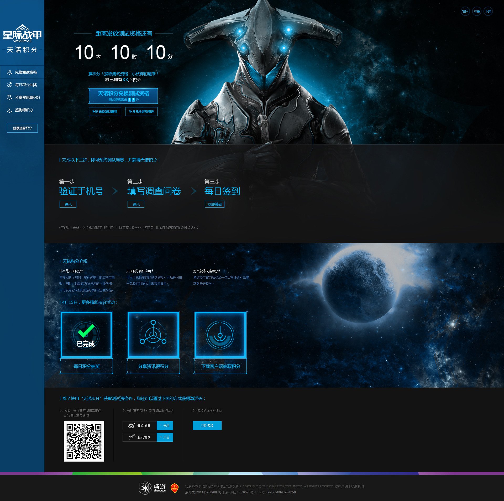Screen dimensions: 504x501
Task: Click the 天诺积分 sidebar heading
Action: point(22,50)
